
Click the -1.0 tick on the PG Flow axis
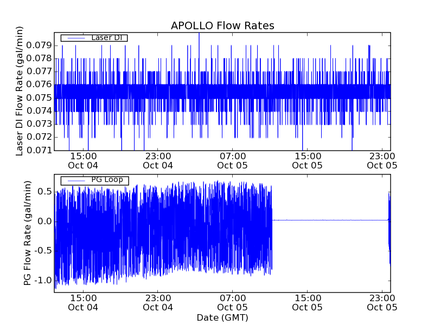43,281
